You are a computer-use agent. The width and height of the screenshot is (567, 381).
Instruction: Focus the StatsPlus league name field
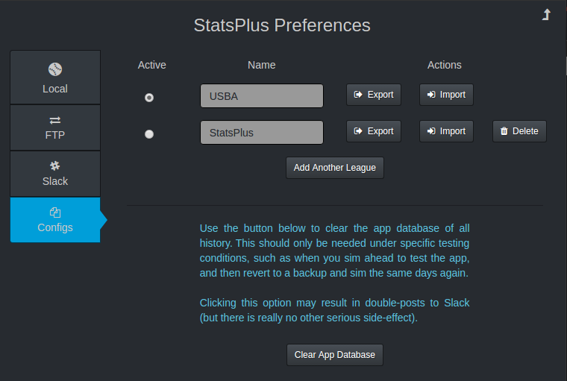(x=261, y=133)
